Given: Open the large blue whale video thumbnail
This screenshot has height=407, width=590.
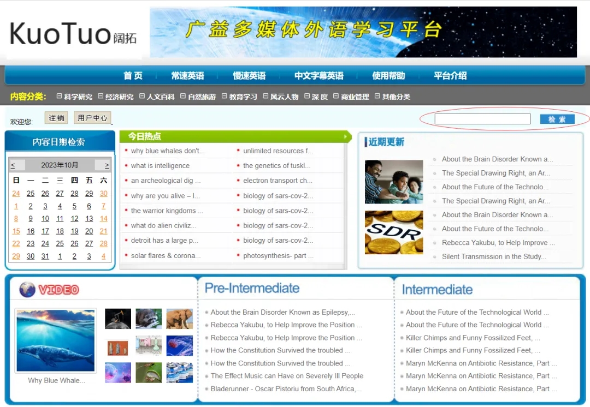Looking at the screenshot, I should (x=56, y=340).
